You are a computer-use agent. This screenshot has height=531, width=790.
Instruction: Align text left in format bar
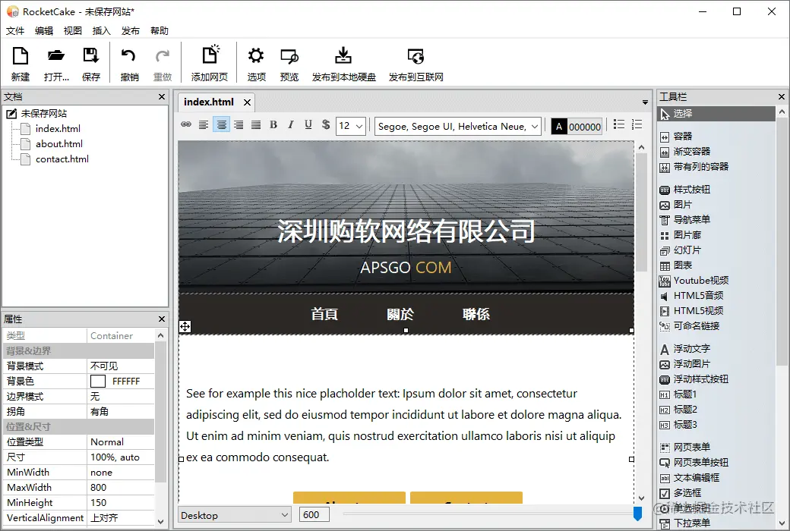point(204,125)
